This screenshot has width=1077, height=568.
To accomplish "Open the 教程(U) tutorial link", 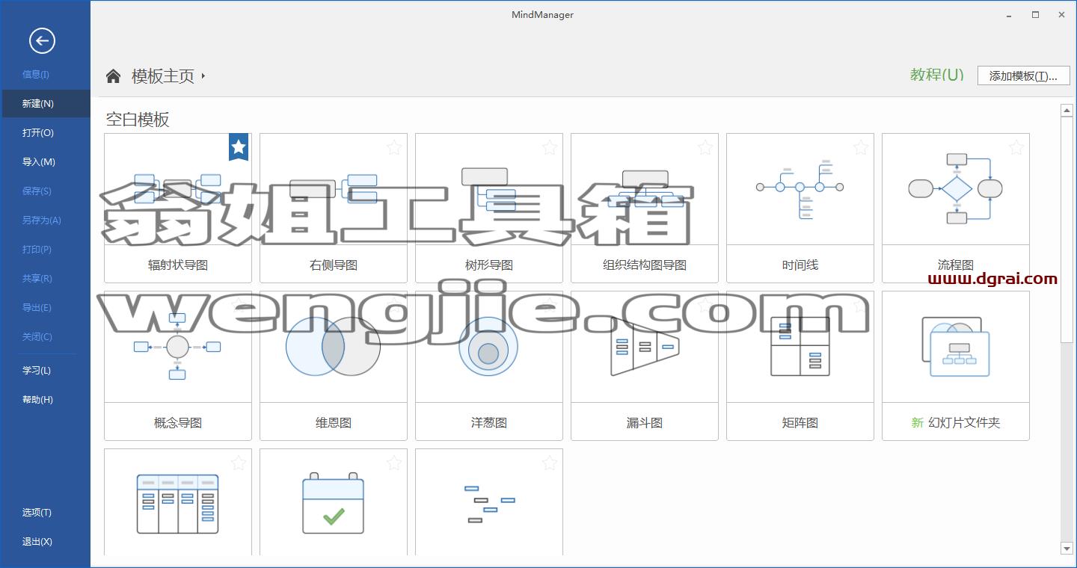I will [x=936, y=75].
